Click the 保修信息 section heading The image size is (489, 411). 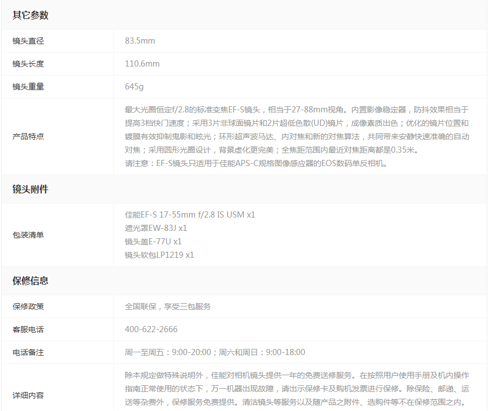tap(30, 281)
